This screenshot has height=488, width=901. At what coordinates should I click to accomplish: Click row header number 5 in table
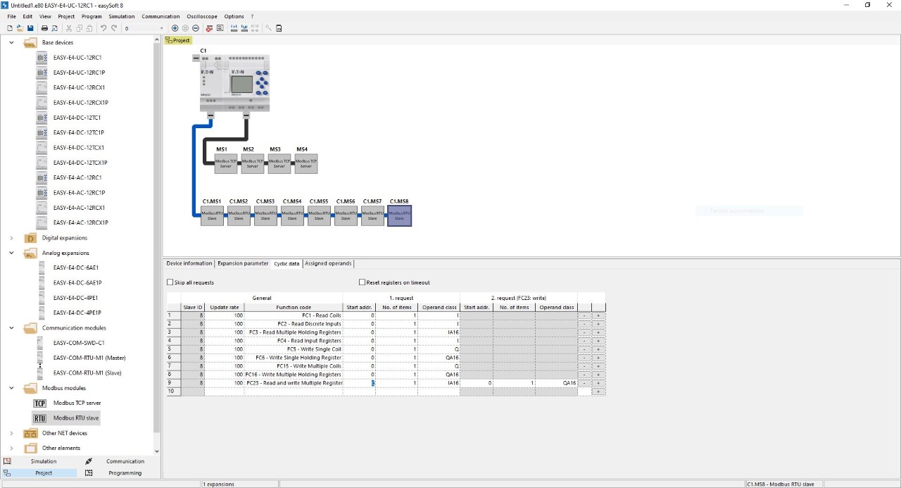coord(175,349)
